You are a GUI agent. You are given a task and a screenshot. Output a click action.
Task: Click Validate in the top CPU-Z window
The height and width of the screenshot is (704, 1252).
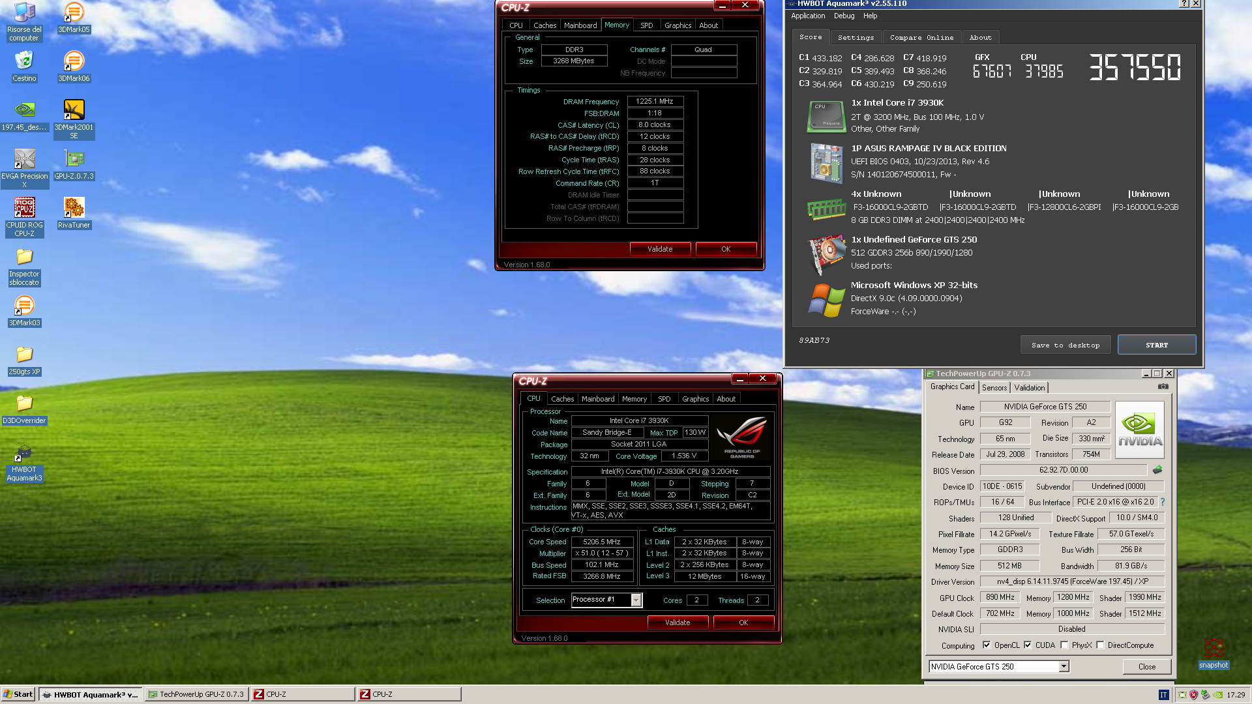(660, 249)
